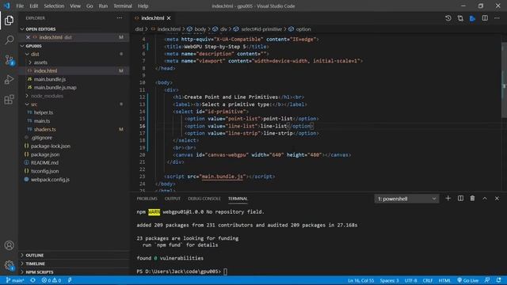Open the Accounts menu icon
Screen dimensions: 507x285
pos(9,245)
